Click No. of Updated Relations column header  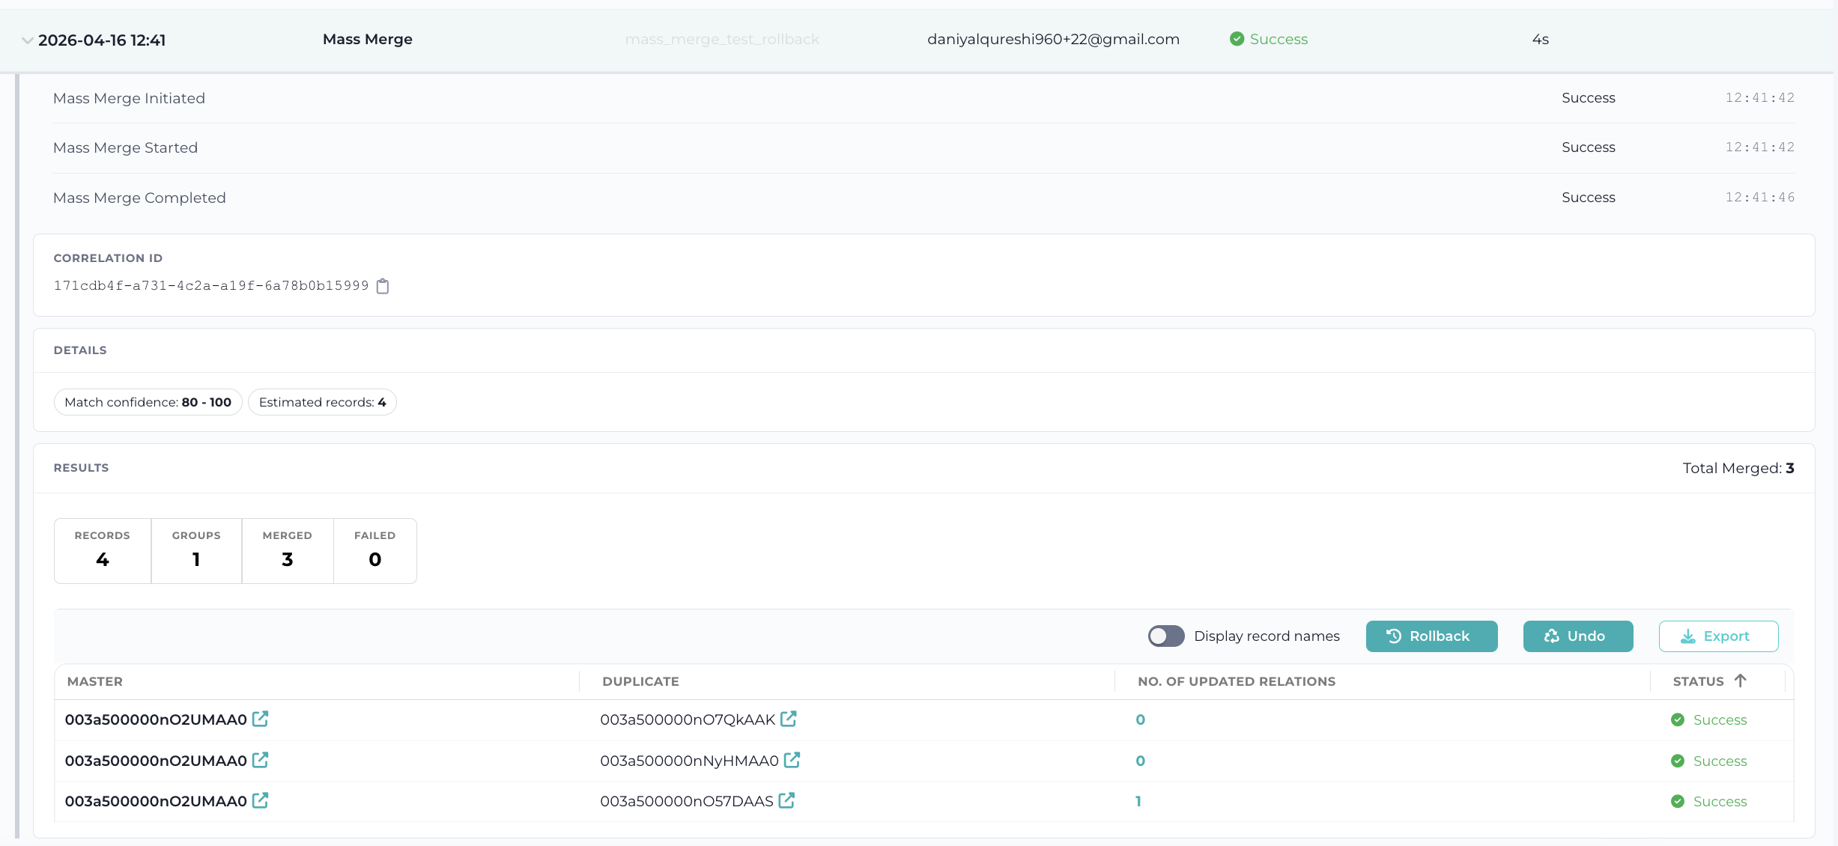click(x=1236, y=682)
